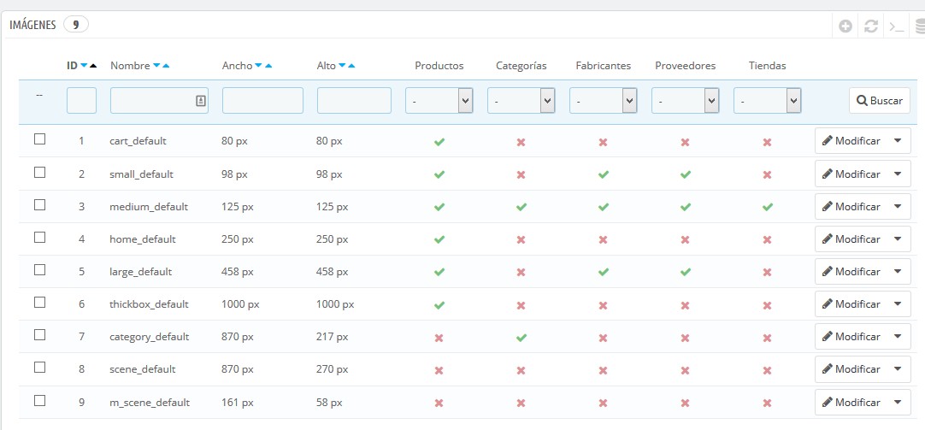Expand action menu arrow for scene_default row
The height and width of the screenshot is (430, 925).
point(897,369)
